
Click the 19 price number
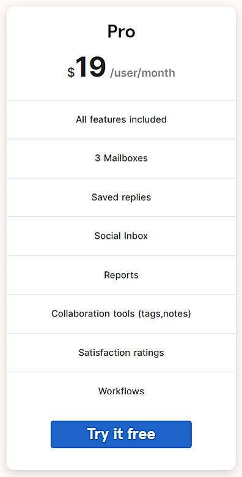click(91, 67)
